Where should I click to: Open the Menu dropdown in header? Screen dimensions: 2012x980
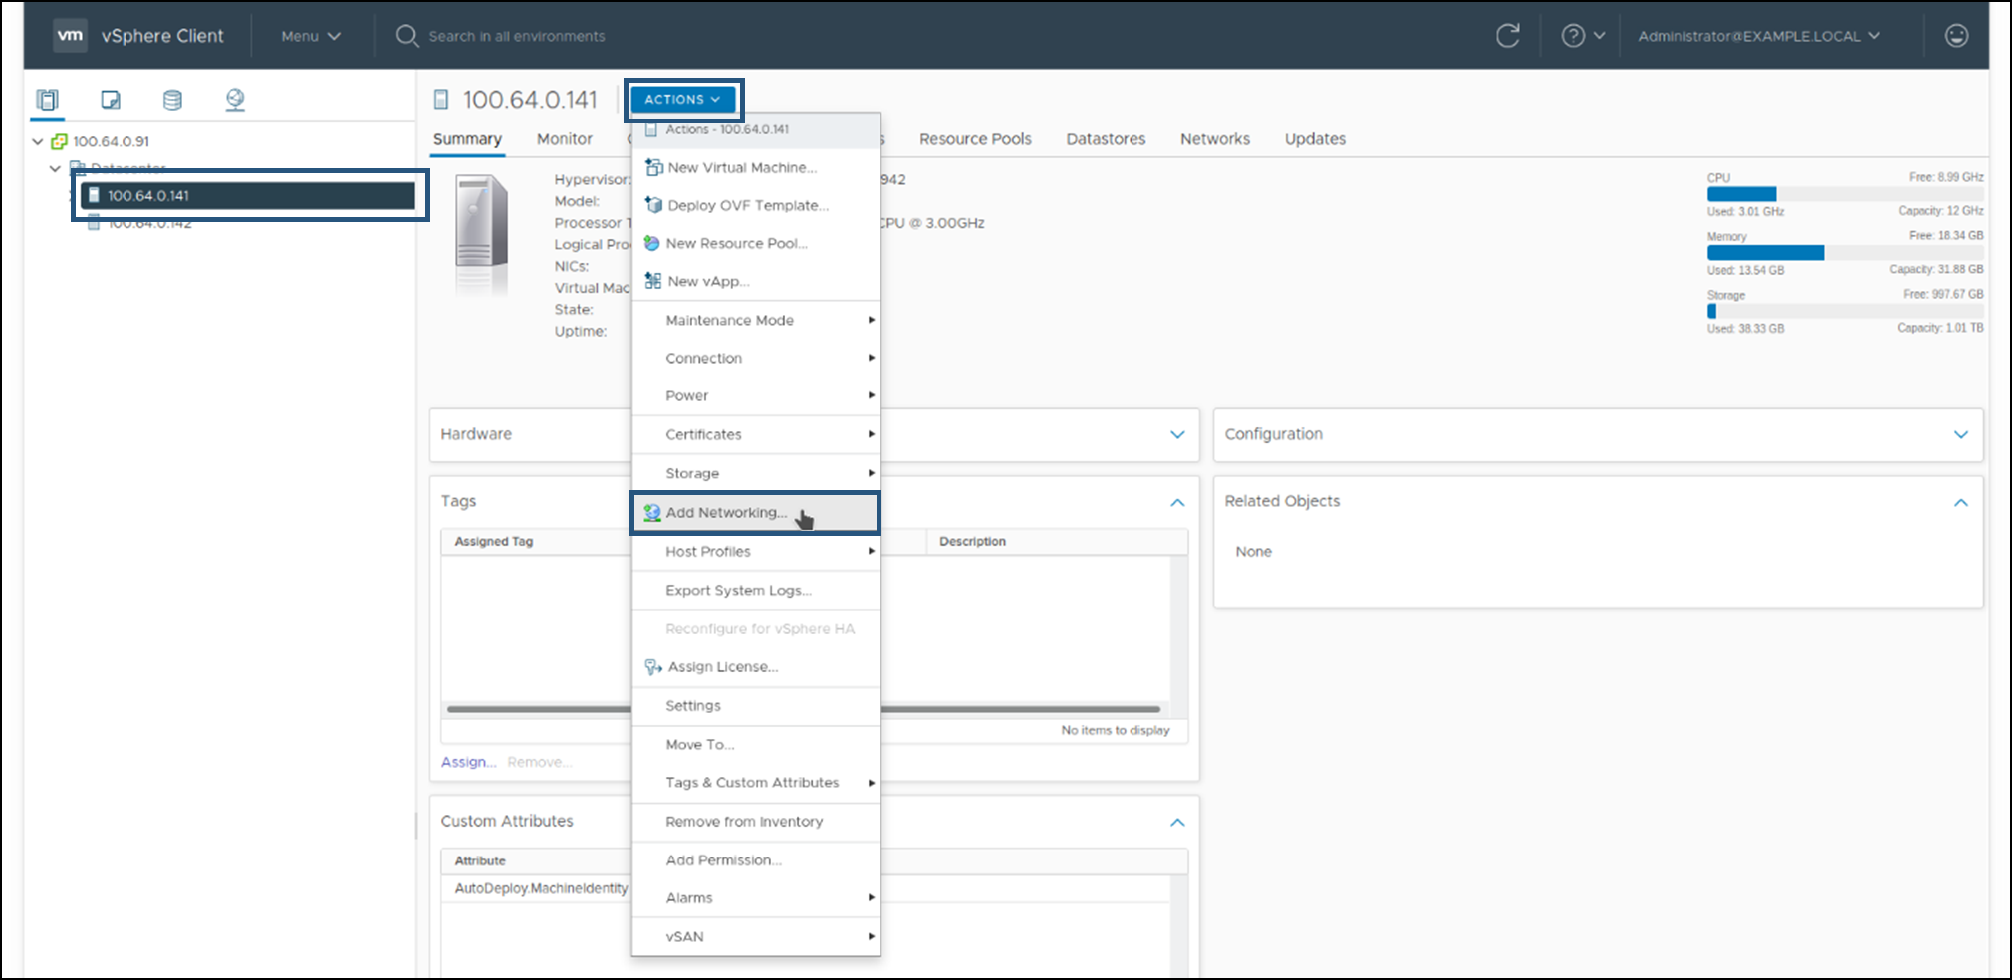click(311, 36)
